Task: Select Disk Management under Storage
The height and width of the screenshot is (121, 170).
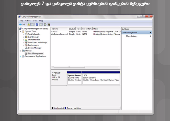Action: pos(35,53)
